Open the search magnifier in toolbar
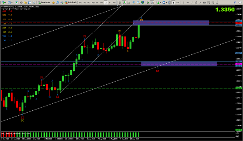Image resolution: width=243 pixels, height=141 pixels. 235,2
